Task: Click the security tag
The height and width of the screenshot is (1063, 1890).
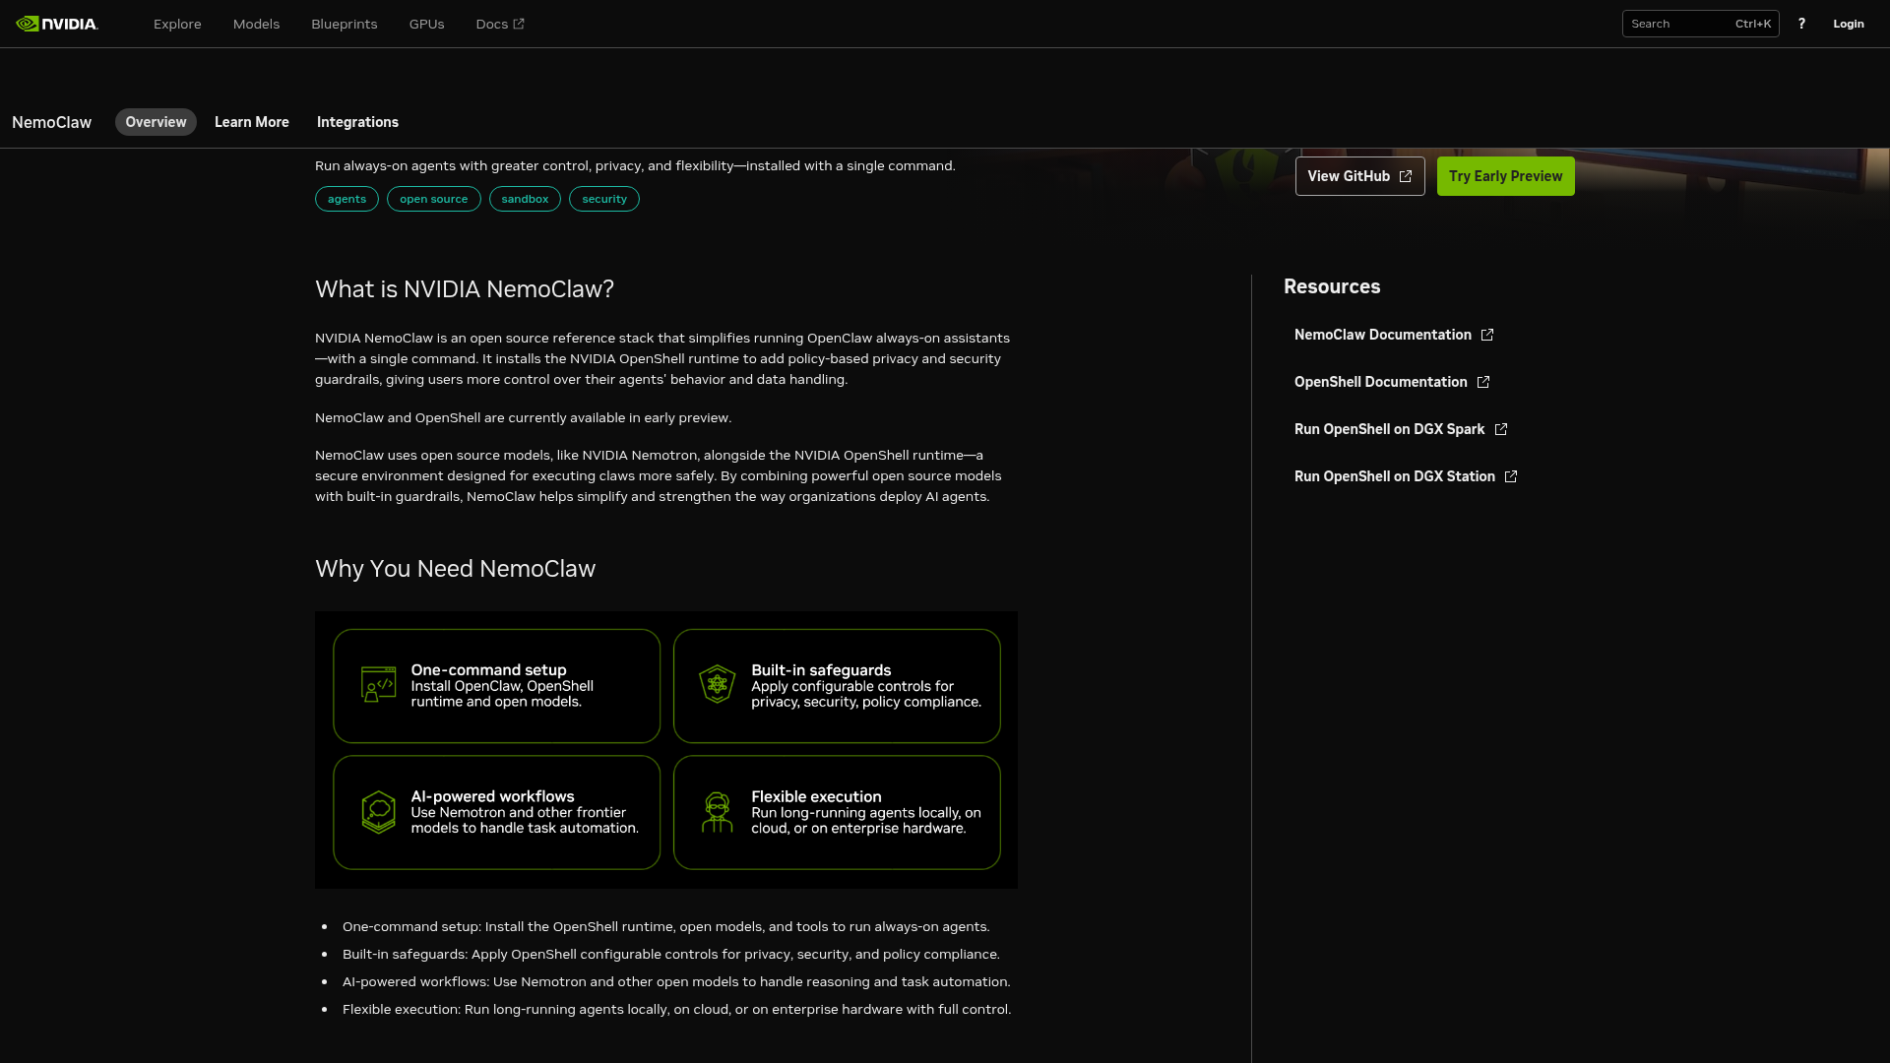Action: (604, 199)
